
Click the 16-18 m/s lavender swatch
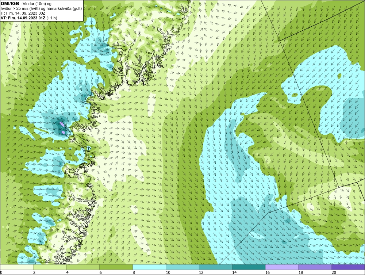point(282,267)
